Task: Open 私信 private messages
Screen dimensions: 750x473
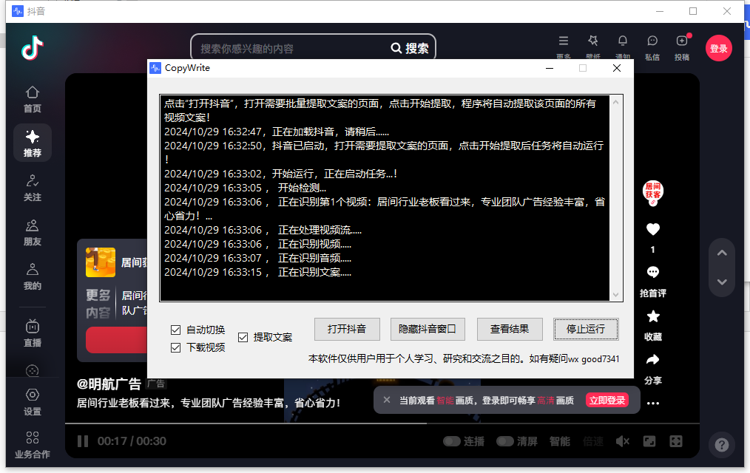Action: [x=652, y=48]
